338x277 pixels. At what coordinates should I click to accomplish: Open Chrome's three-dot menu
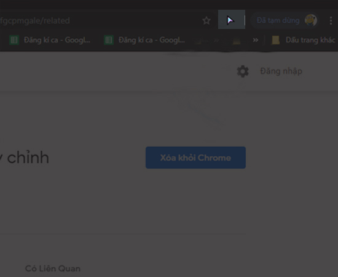pyautogui.click(x=331, y=21)
